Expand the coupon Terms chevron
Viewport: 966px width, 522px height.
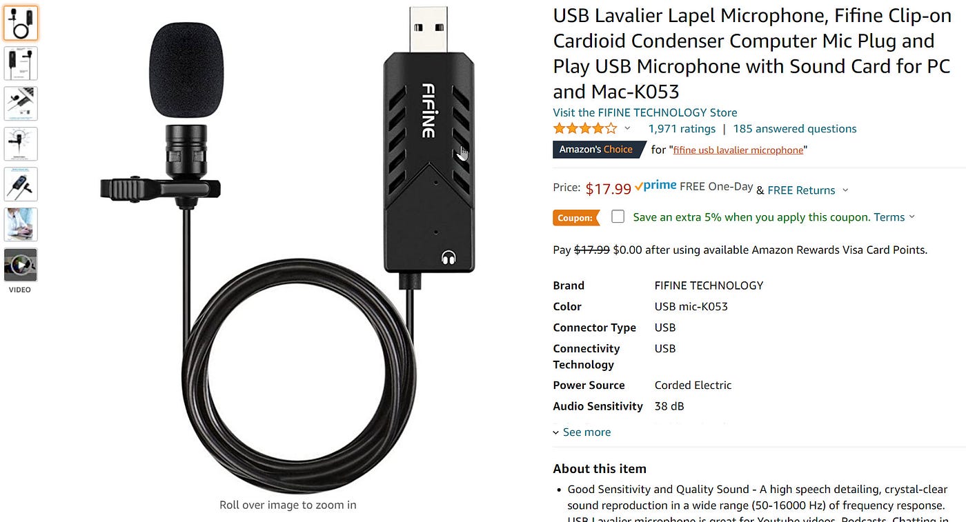[x=912, y=217]
